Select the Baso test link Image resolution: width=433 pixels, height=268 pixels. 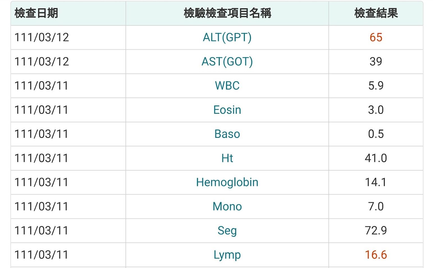point(227,134)
